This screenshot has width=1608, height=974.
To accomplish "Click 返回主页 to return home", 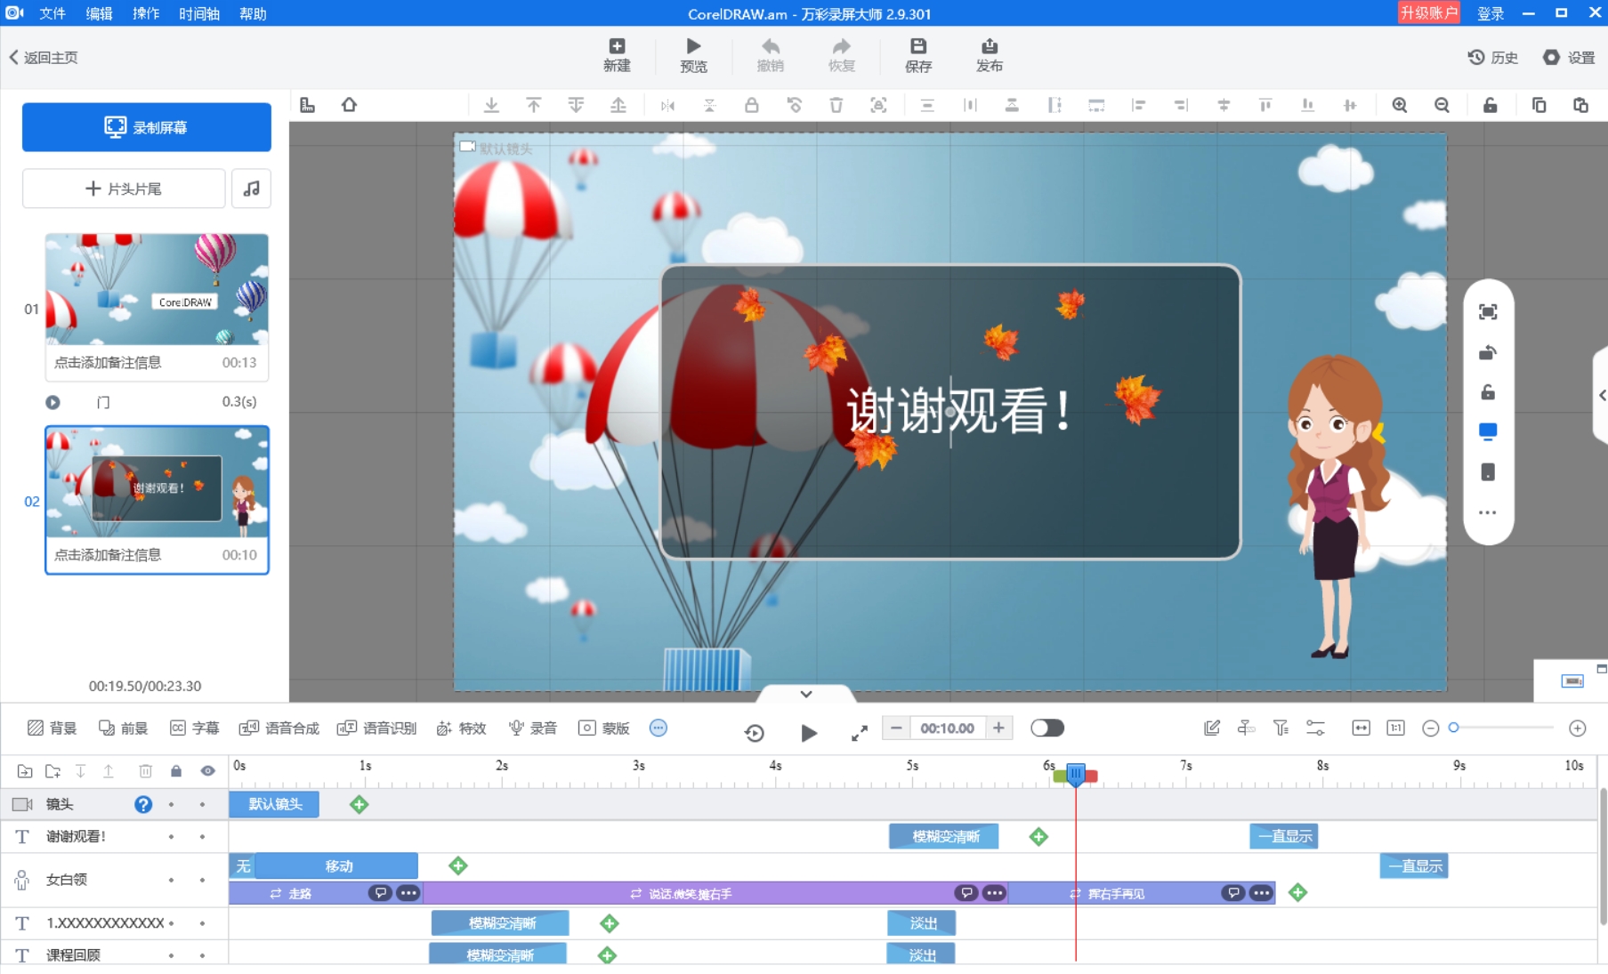I will pos(44,57).
